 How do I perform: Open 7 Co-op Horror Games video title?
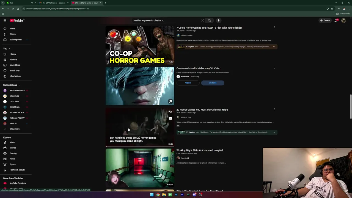[209, 28]
